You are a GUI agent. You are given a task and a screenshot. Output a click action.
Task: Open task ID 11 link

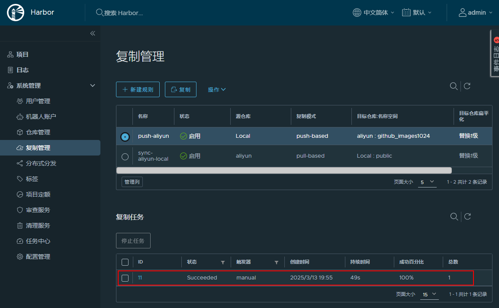(x=140, y=278)
